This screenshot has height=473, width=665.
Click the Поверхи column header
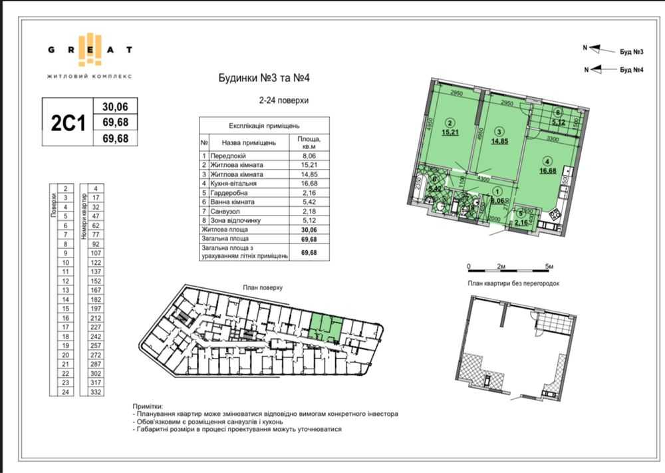pyautogui.click(x=53, y=204)
